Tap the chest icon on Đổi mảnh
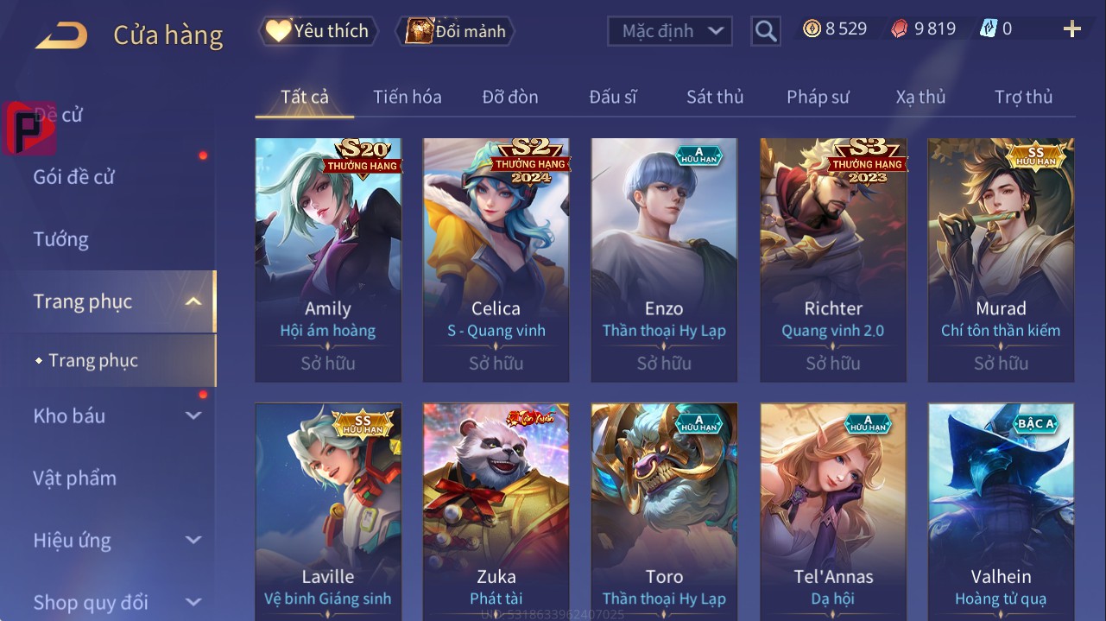 (x=419, y=31)
